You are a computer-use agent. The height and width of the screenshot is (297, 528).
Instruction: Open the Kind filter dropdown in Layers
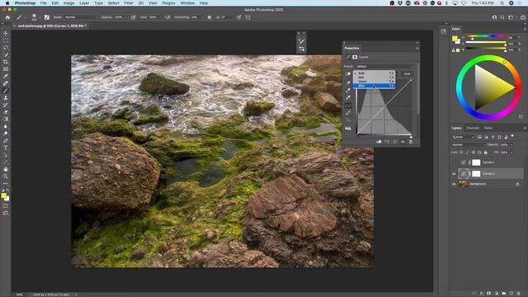[x=463, y=137]
